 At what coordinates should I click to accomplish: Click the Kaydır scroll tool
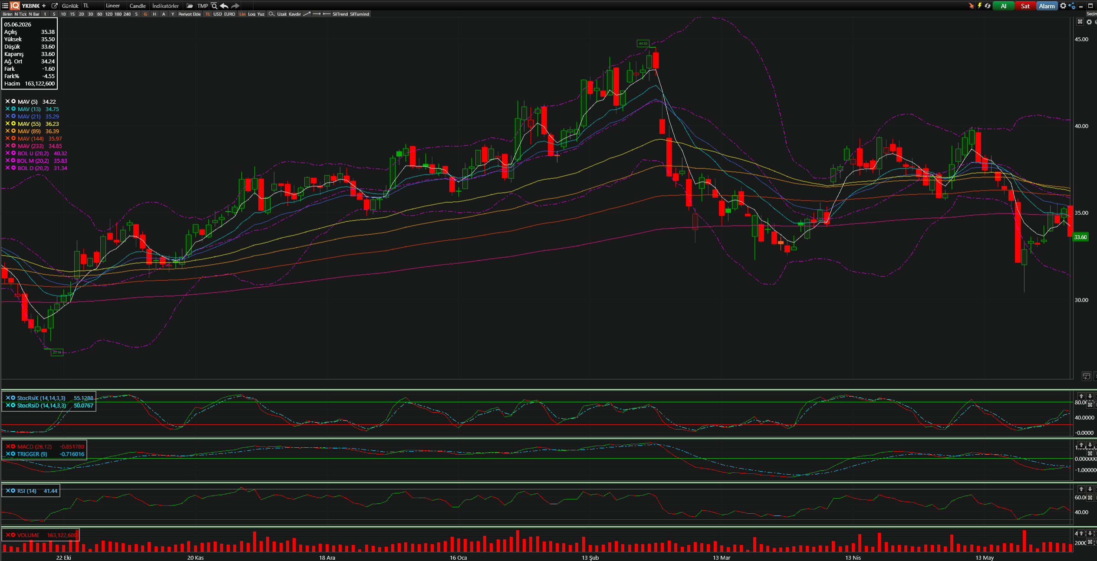295,14
